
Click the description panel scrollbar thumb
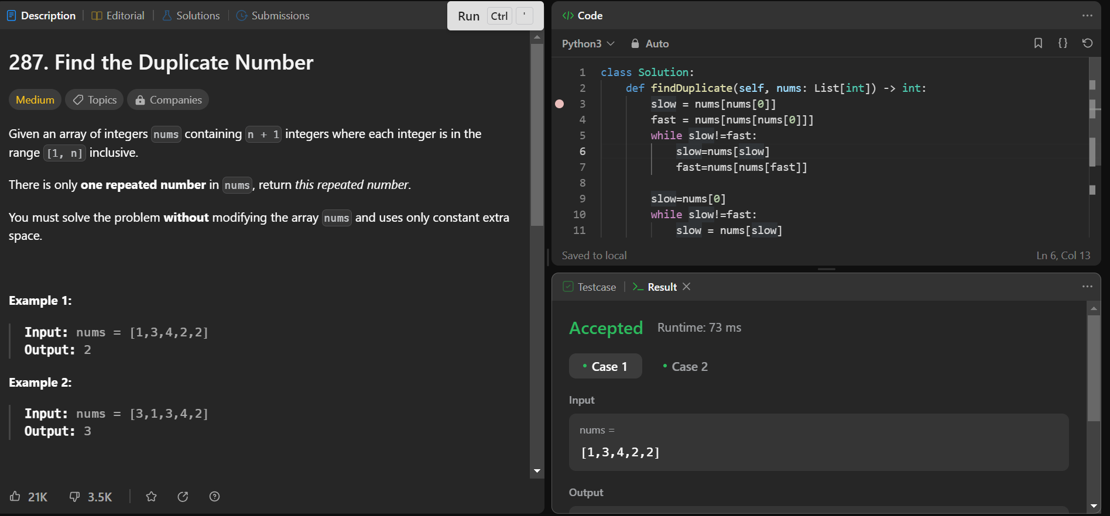[537, 135]
